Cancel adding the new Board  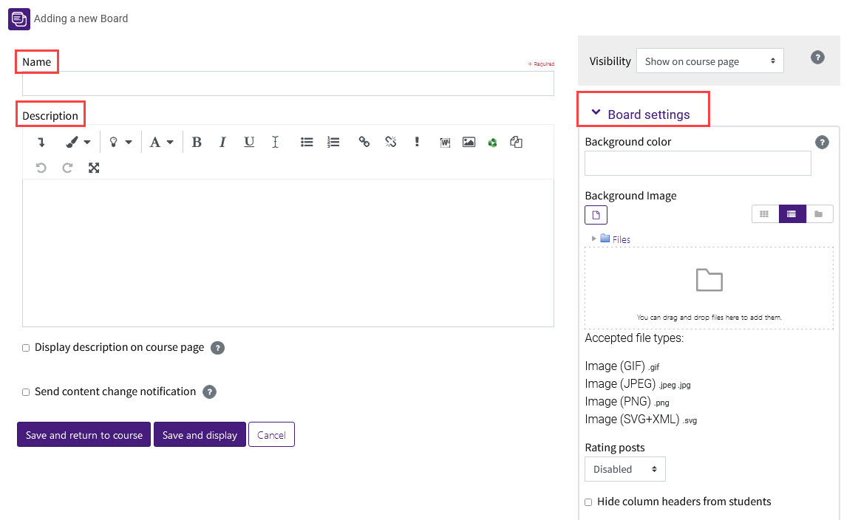point(271,434)
